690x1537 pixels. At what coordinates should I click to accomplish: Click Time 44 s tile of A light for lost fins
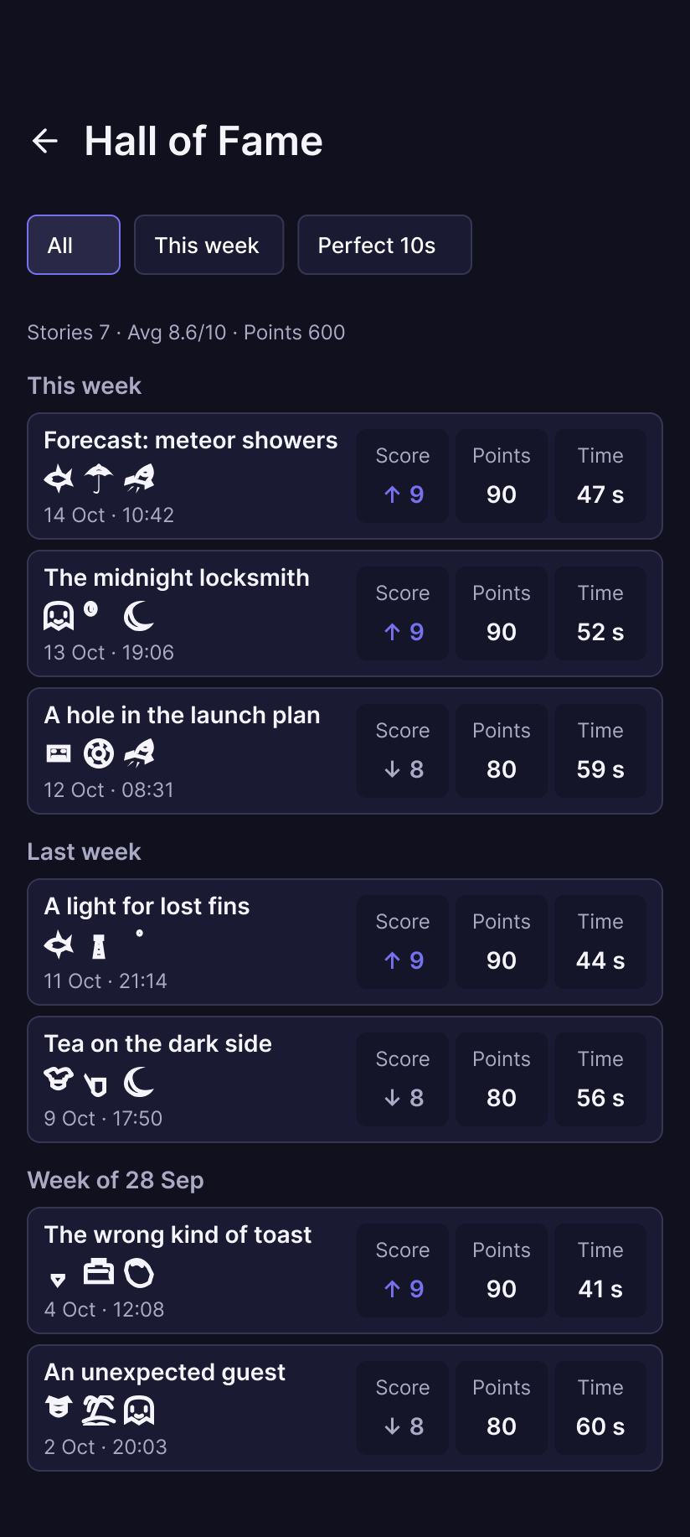tap(600, 942)
